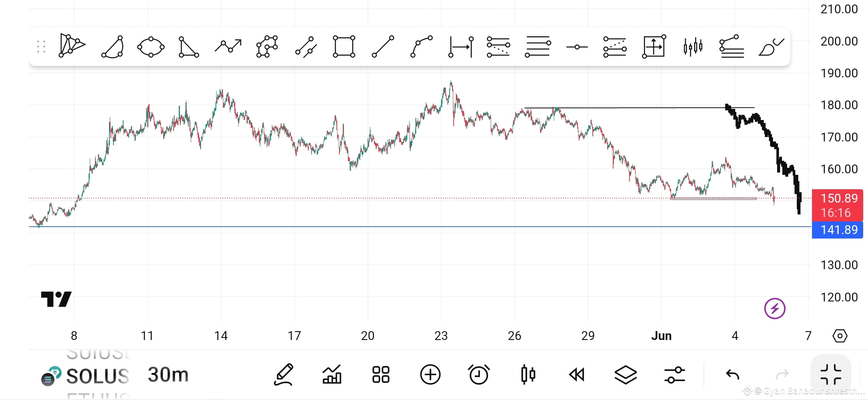Tap the circled plus add-symbol button
Viewport: 868px width, 400px height.
point(430,374)
